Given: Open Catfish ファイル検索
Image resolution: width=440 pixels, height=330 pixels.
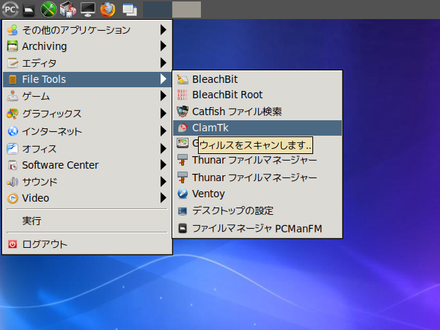Looking at the screenshot, I should point(257,111).
